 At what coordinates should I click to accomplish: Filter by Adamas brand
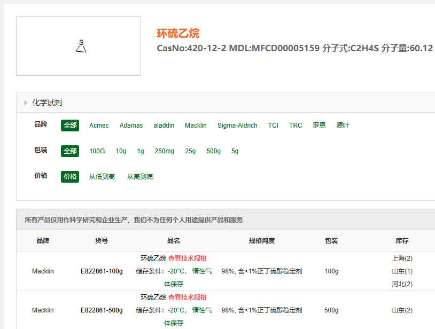[131, 126]
